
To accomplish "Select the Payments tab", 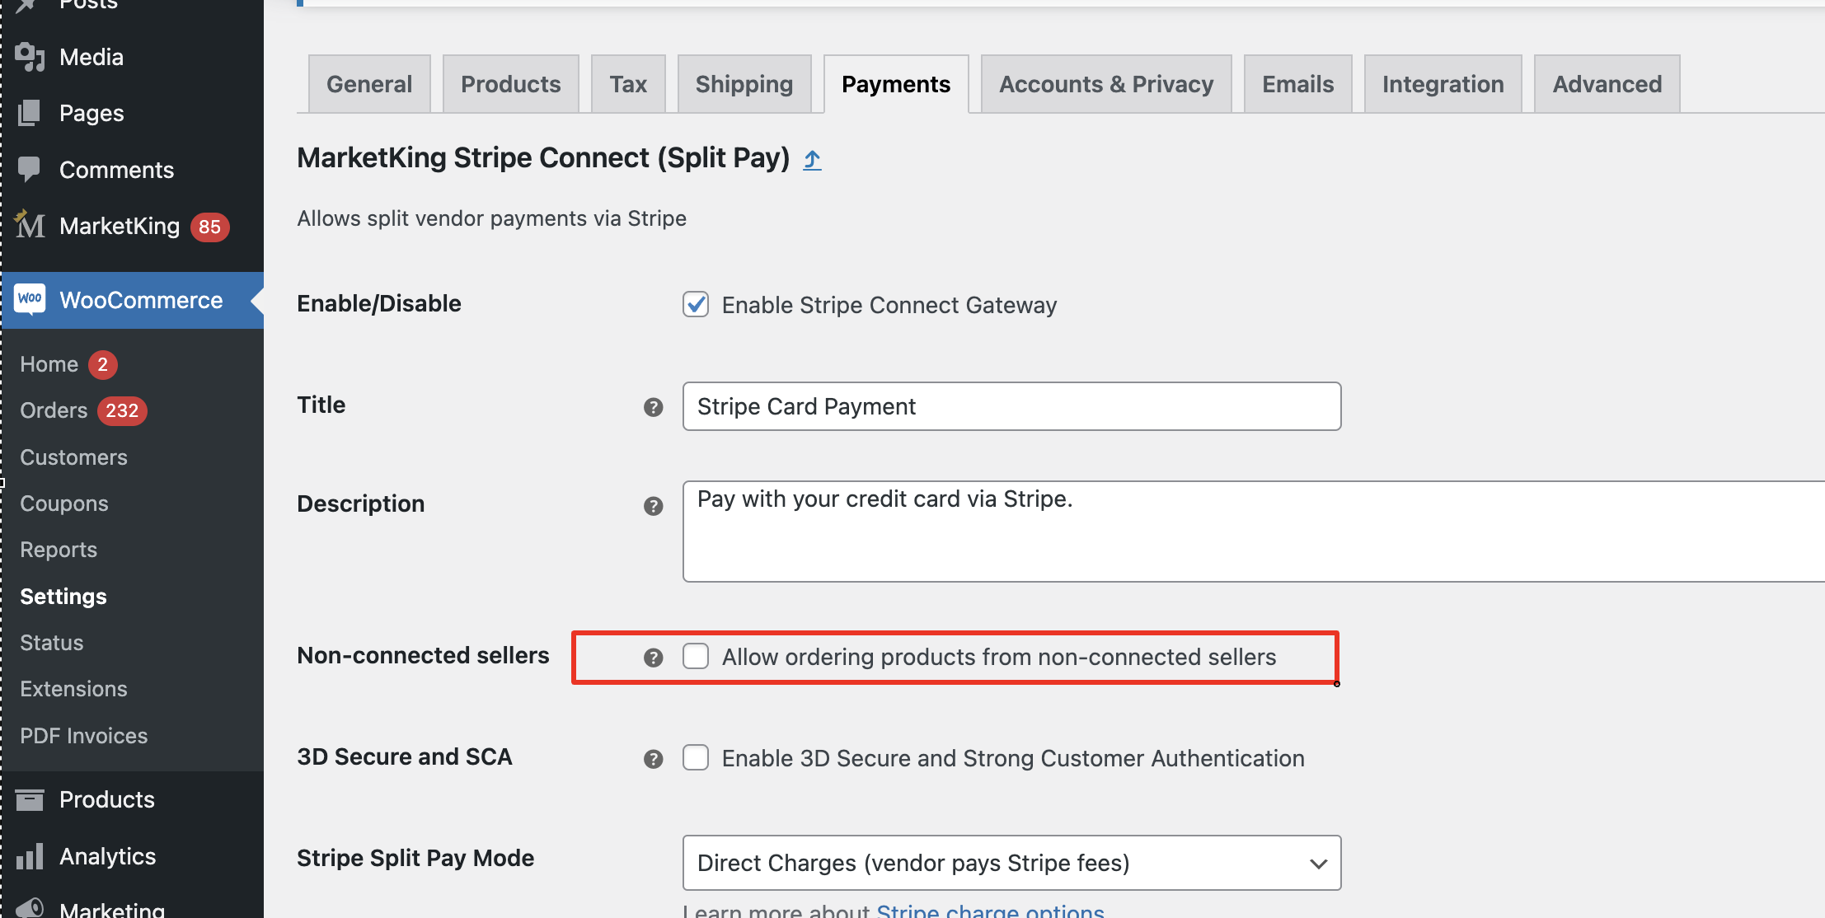I will (x=896, y=84).
